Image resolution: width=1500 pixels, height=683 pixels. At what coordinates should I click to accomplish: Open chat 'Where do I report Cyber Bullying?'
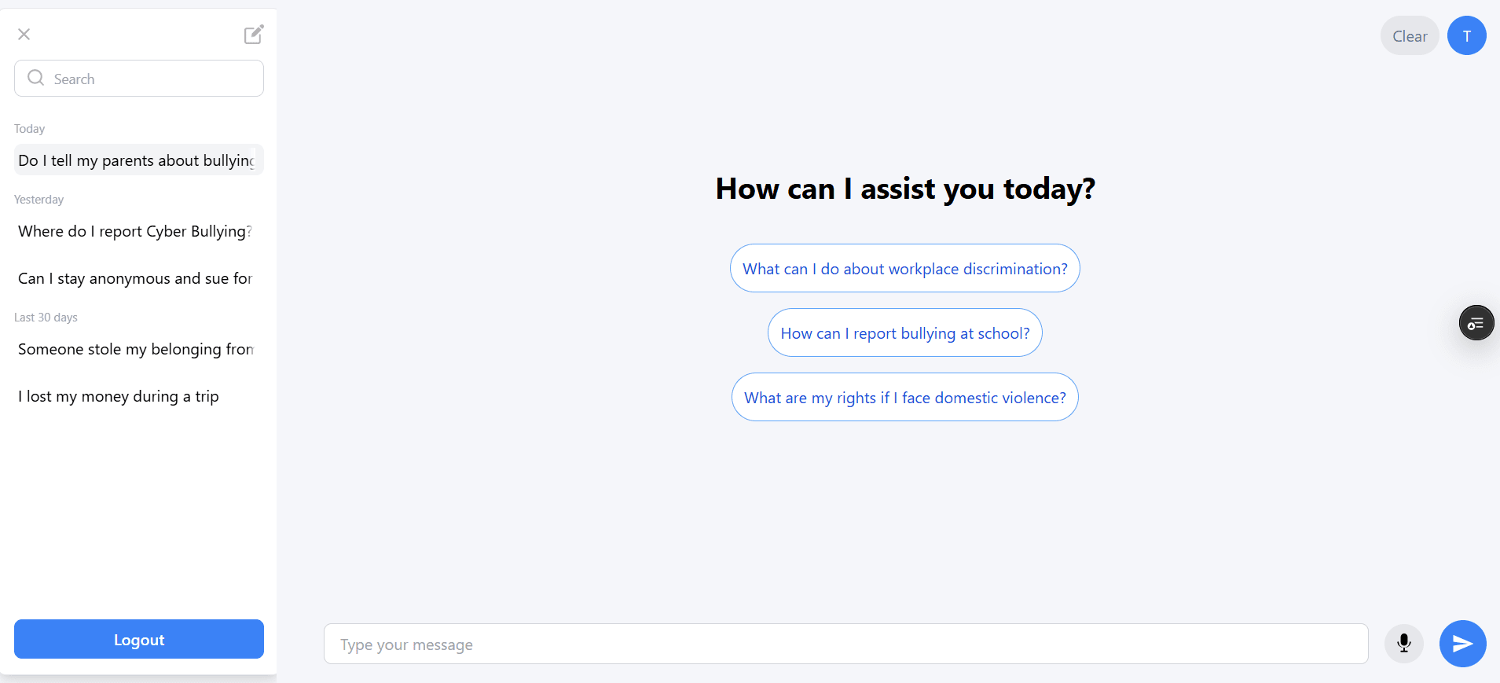click(x=134, y=231)
